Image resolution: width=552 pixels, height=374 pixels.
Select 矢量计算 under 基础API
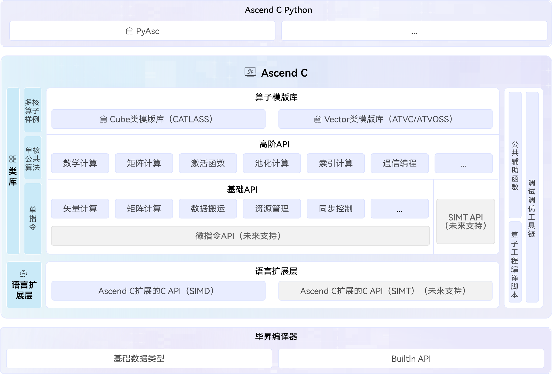80,209
